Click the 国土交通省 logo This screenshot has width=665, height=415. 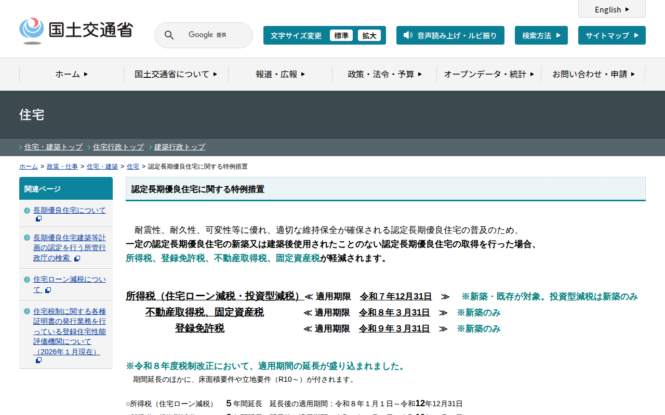coord(76,31)
